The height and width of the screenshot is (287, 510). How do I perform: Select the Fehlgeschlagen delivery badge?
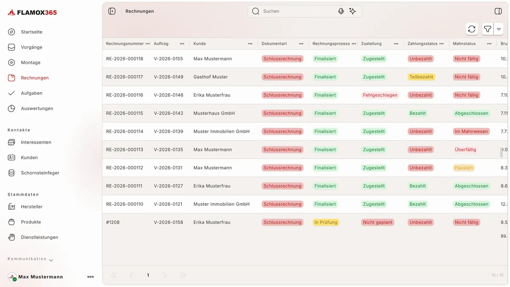(380, 95)
